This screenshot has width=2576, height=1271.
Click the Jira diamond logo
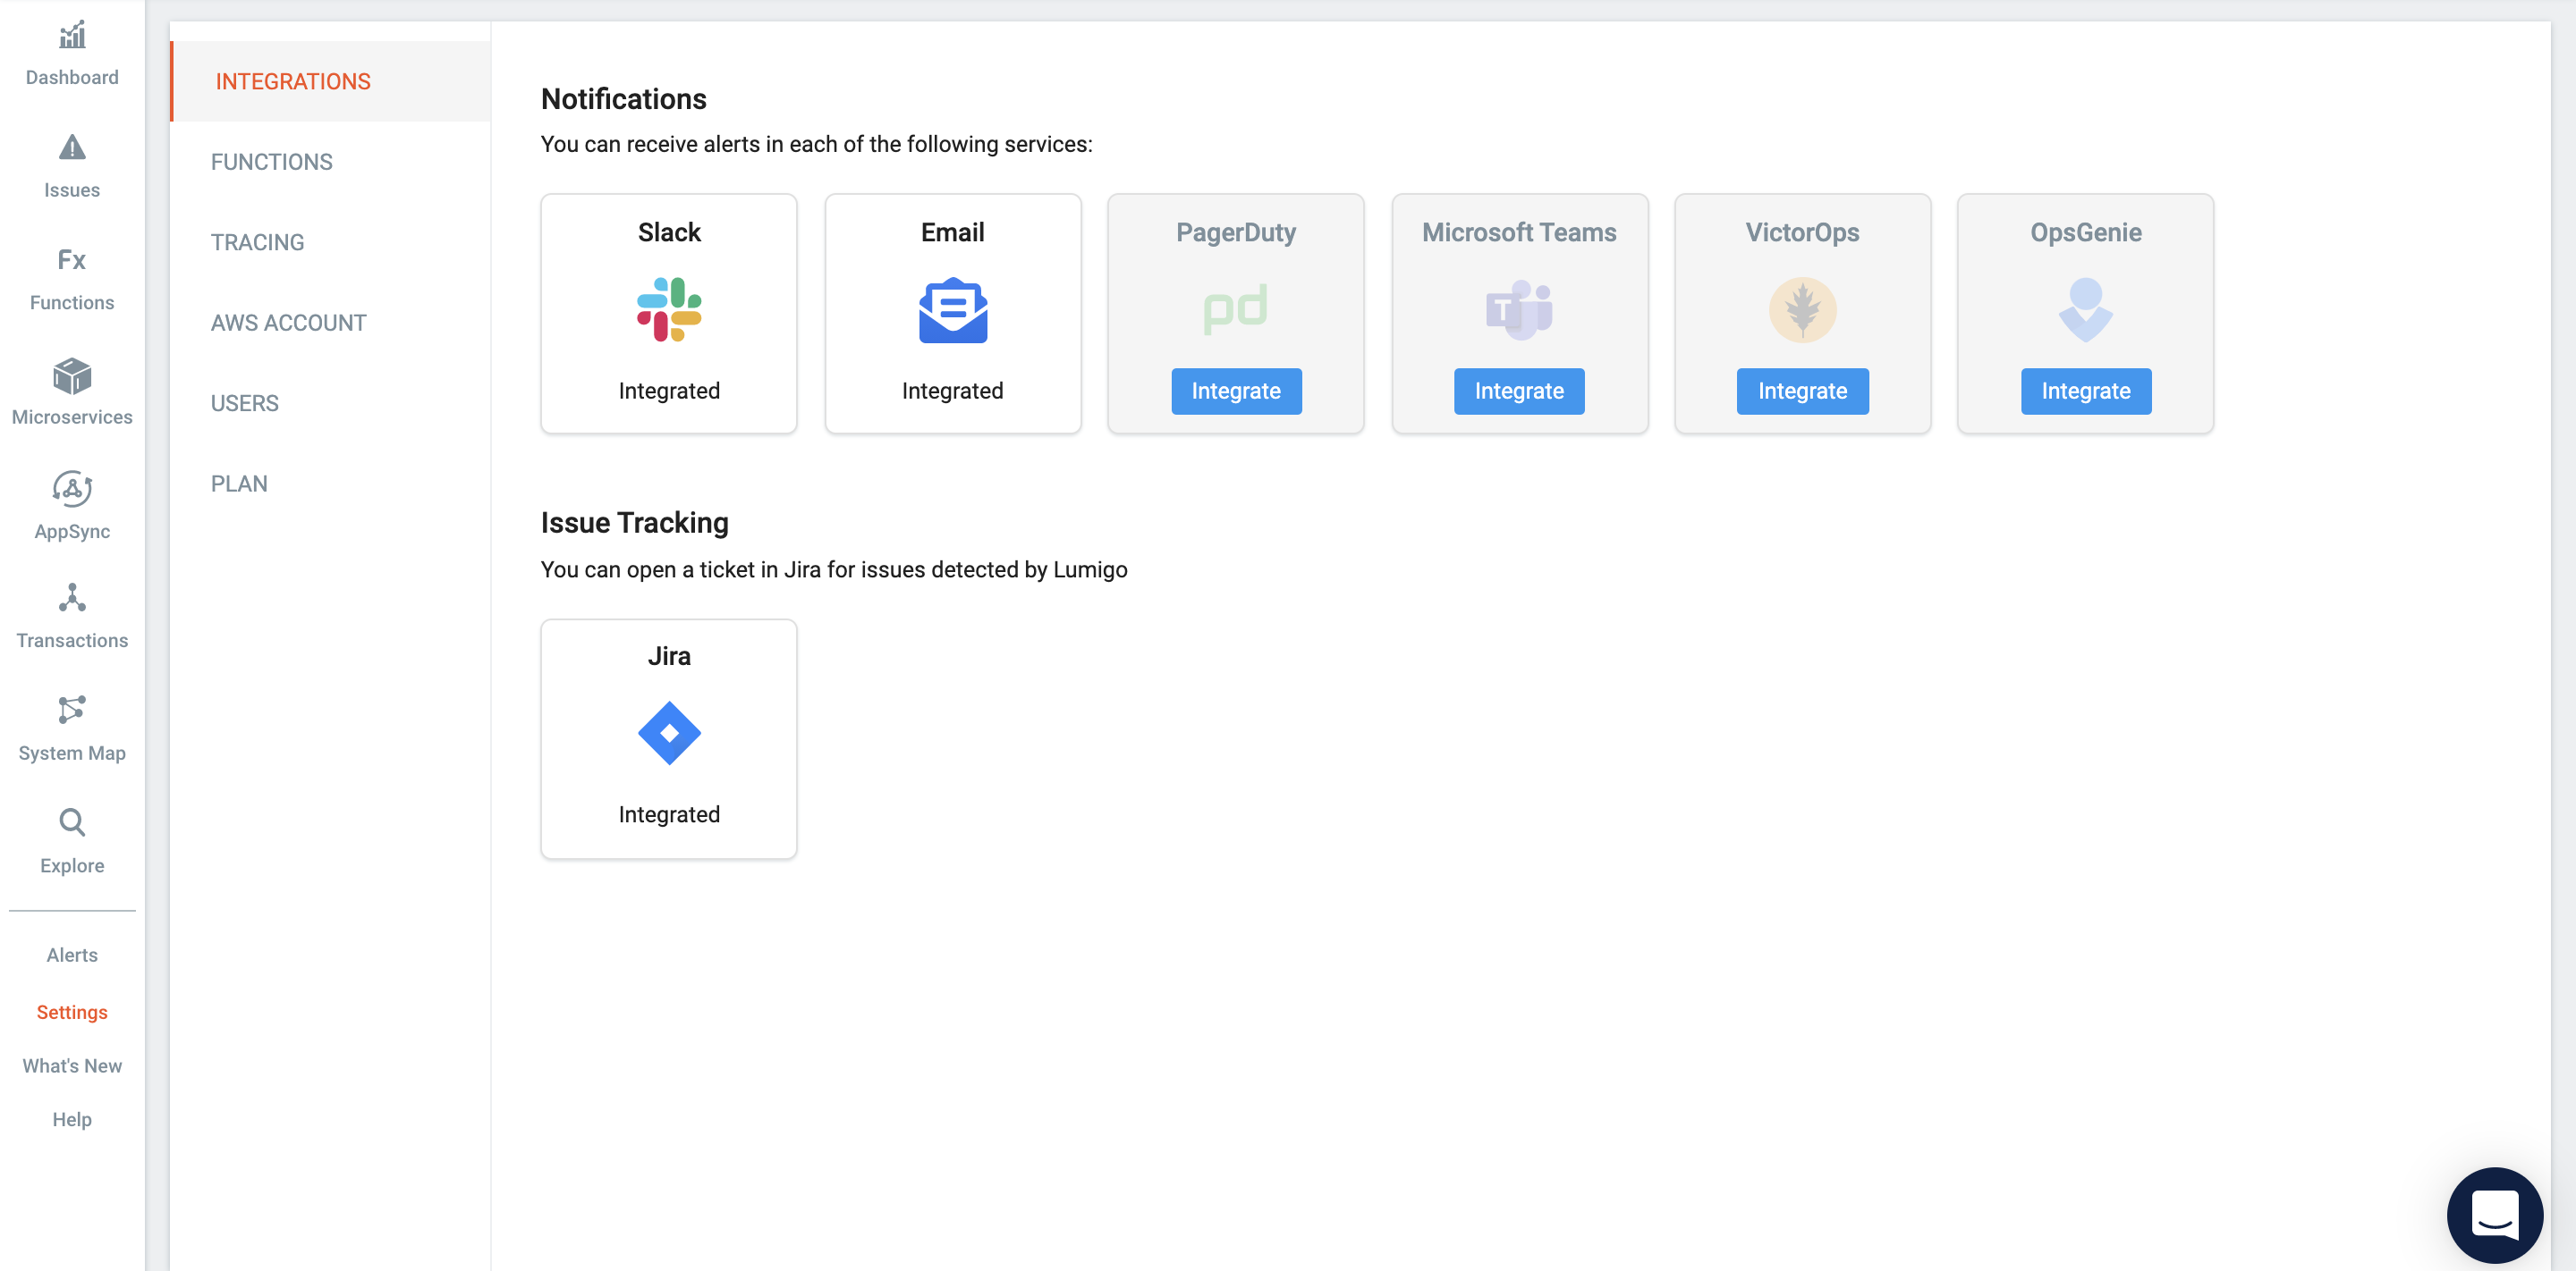coord(669,734)
